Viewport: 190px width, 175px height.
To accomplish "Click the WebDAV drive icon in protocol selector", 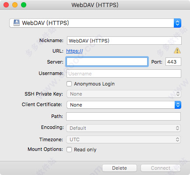I will pyautogui.click(x=17, y=23).
